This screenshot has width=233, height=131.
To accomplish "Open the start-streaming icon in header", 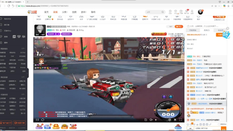I will coord(181,12).
